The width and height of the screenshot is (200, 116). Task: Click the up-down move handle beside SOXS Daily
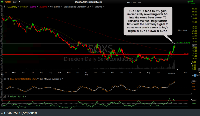tap(5, 7)
